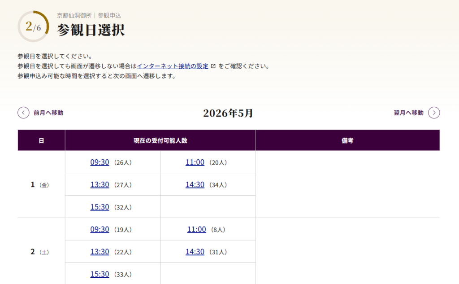The image size is (459, 284).
Task: Select the 14:30 slot showing 34人
Action: (195, 185)
